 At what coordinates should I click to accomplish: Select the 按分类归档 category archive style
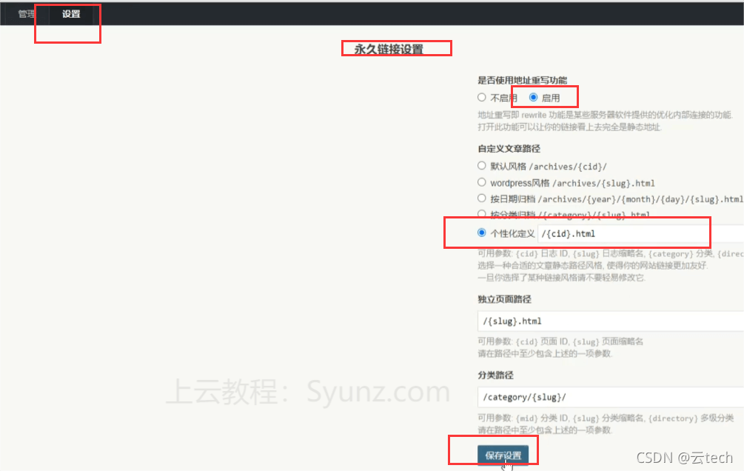click(481, 215)
